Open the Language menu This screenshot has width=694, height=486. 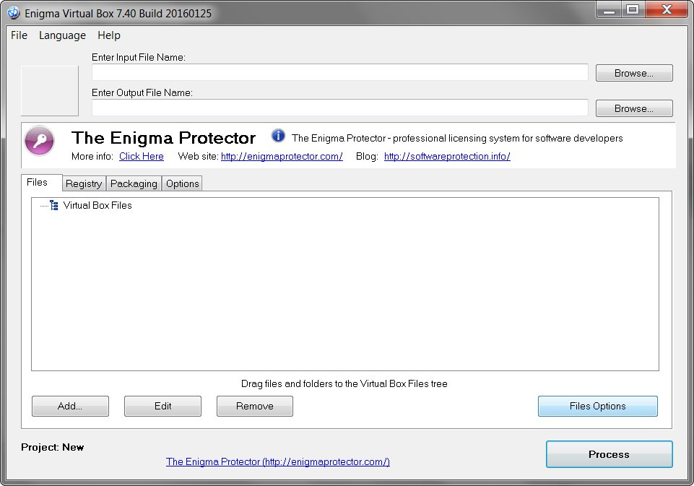[62, 35]
